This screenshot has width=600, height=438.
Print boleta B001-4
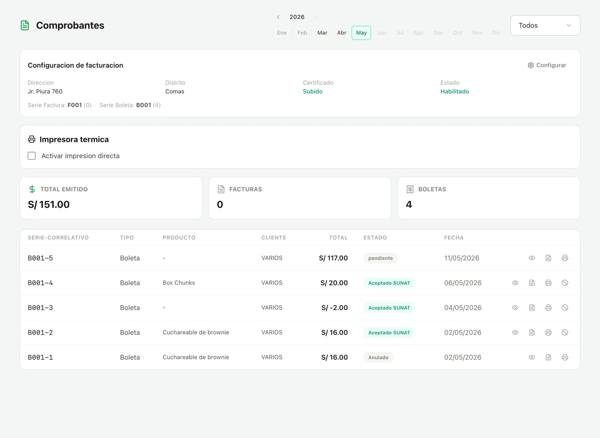click(x=548, y=283)
